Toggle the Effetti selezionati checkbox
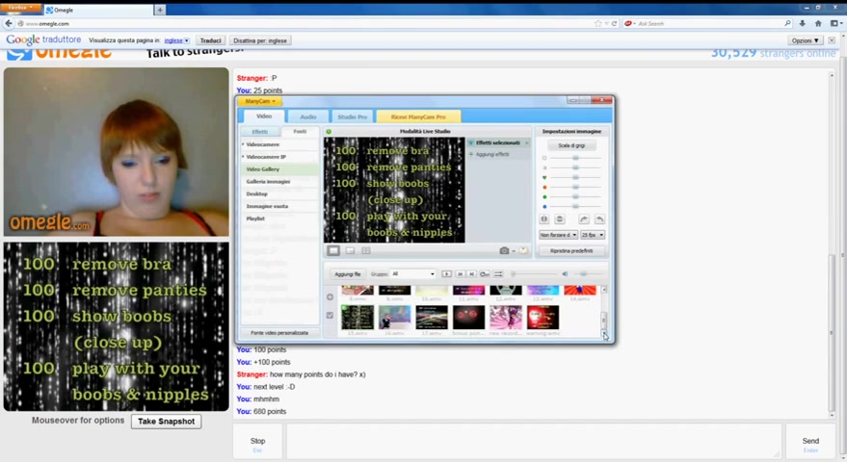The width and height of the screenshot is (847, 462). tap(471, 143)
